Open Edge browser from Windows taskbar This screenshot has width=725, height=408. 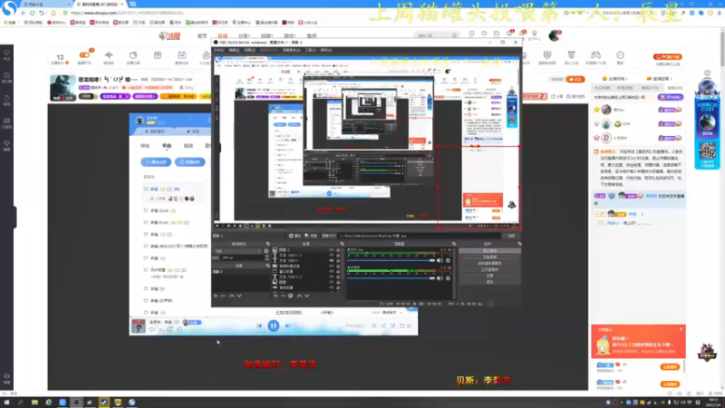coord(49,403)
